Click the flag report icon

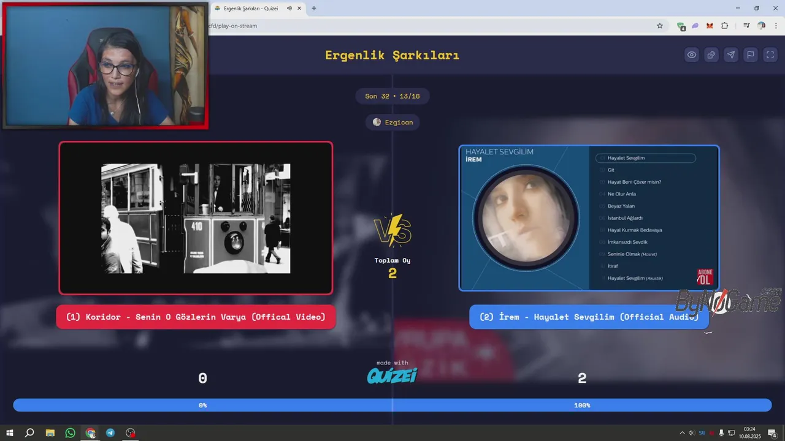[x=751, y=55]
